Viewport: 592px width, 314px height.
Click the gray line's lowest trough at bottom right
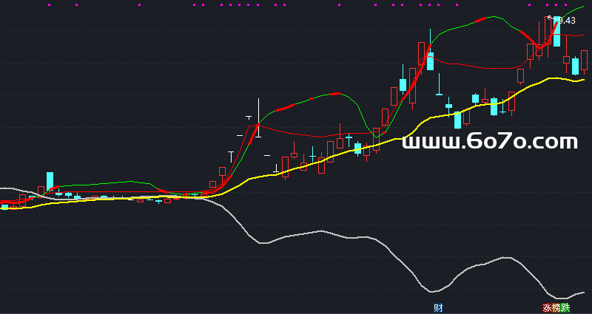tap(564, 298)
